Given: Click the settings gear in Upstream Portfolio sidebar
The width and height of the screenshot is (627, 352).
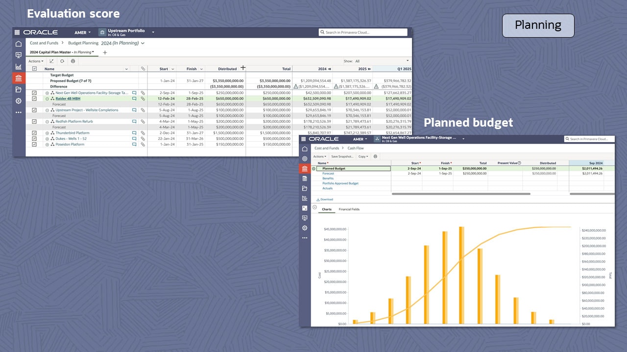Looking at the screenshot, I should (x=19, y=101).
